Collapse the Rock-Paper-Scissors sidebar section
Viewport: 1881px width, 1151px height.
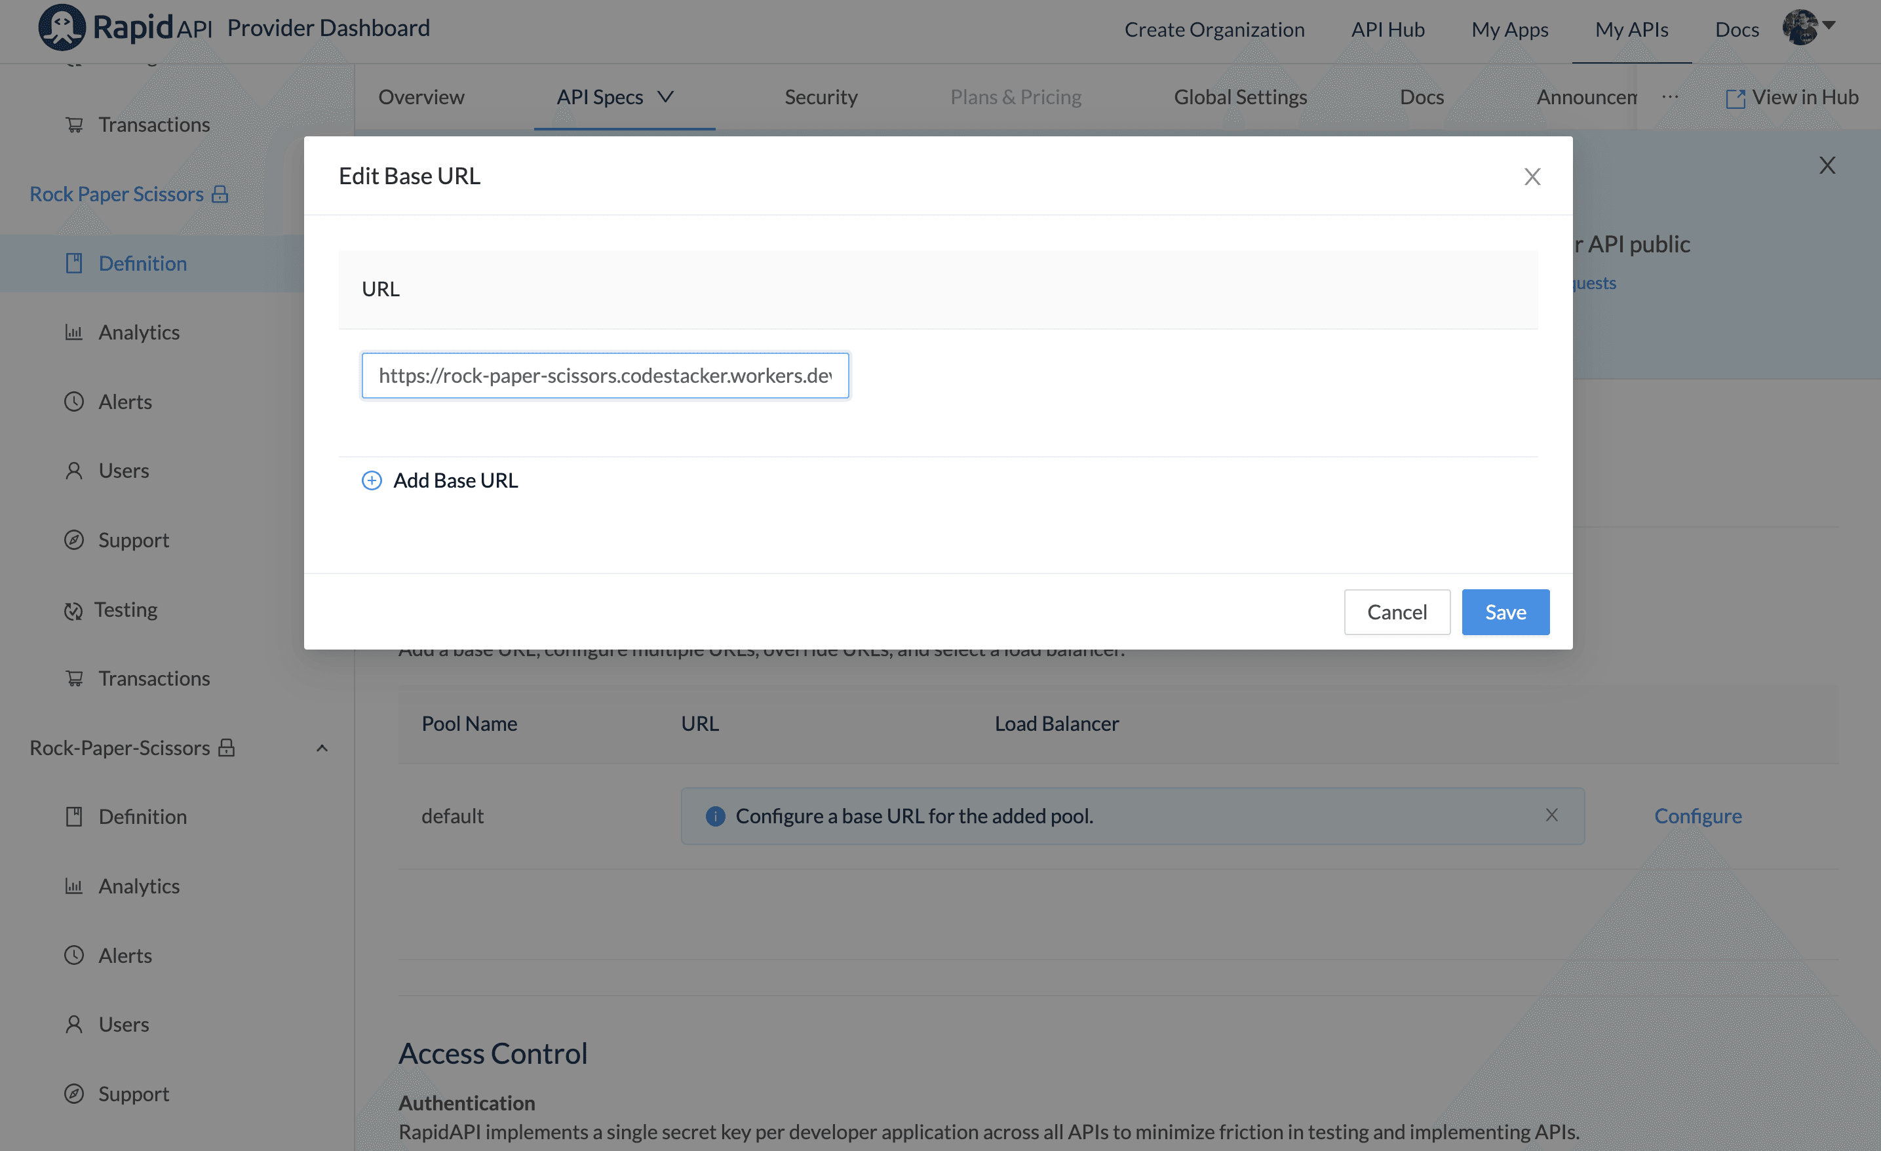322,748
